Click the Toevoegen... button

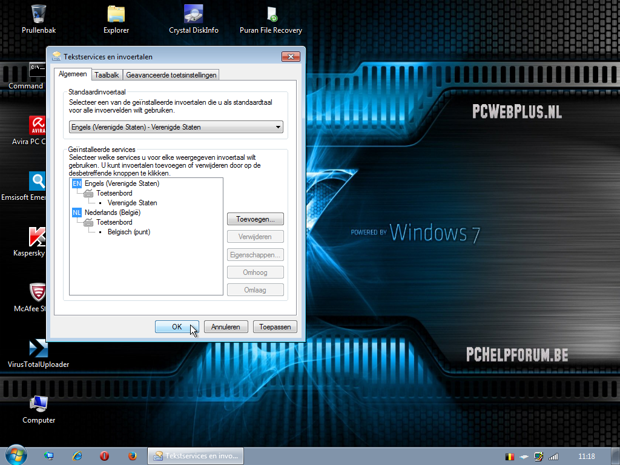tap(256, 219)
